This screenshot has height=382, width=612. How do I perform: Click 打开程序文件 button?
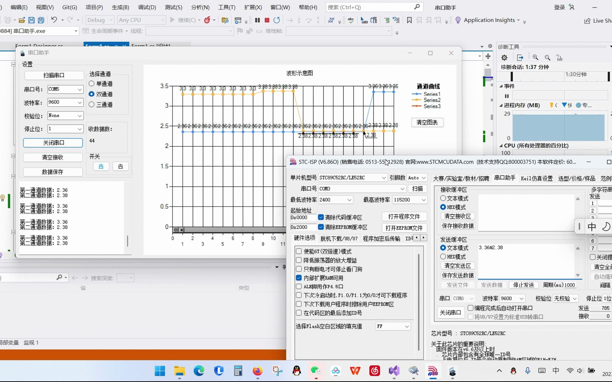point(404,216)
